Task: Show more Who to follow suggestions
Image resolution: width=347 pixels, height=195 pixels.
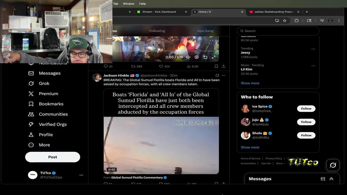Action: pos(250,147)
